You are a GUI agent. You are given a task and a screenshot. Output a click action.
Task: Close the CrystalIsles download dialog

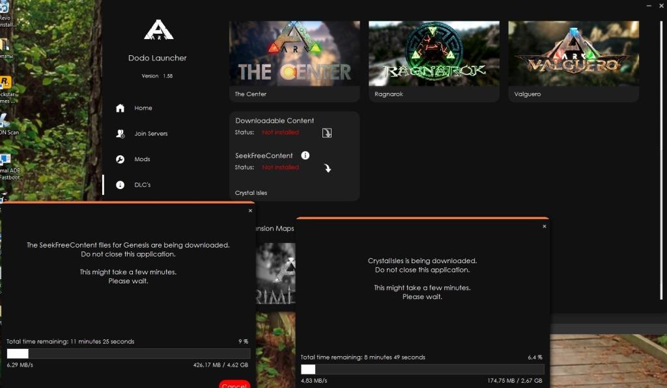(x=545, y=226)
